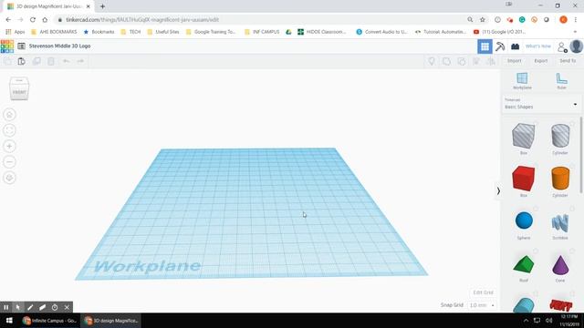
Task: Switch to Blocks pickaxe mode
Action: tap(500, 46)
